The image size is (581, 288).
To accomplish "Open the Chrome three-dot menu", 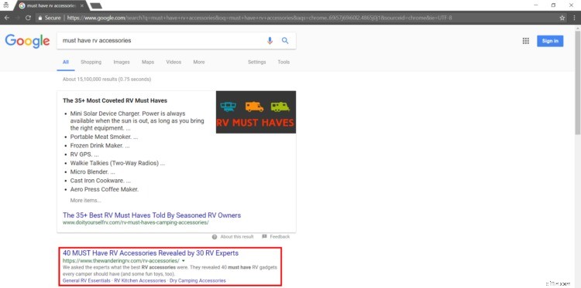I will coord(573,18).
